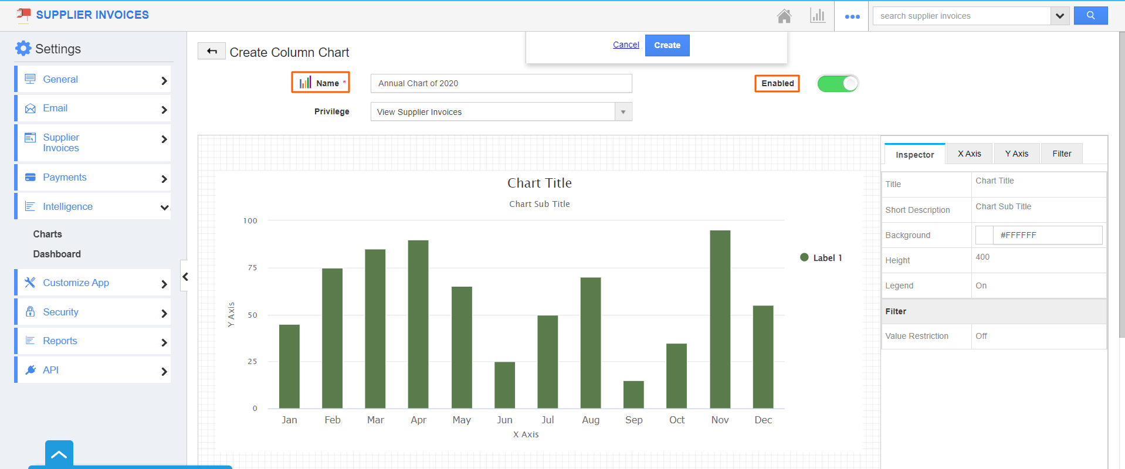
Task: Toggle the Enabled switch off
Action: tap(838, 84)
